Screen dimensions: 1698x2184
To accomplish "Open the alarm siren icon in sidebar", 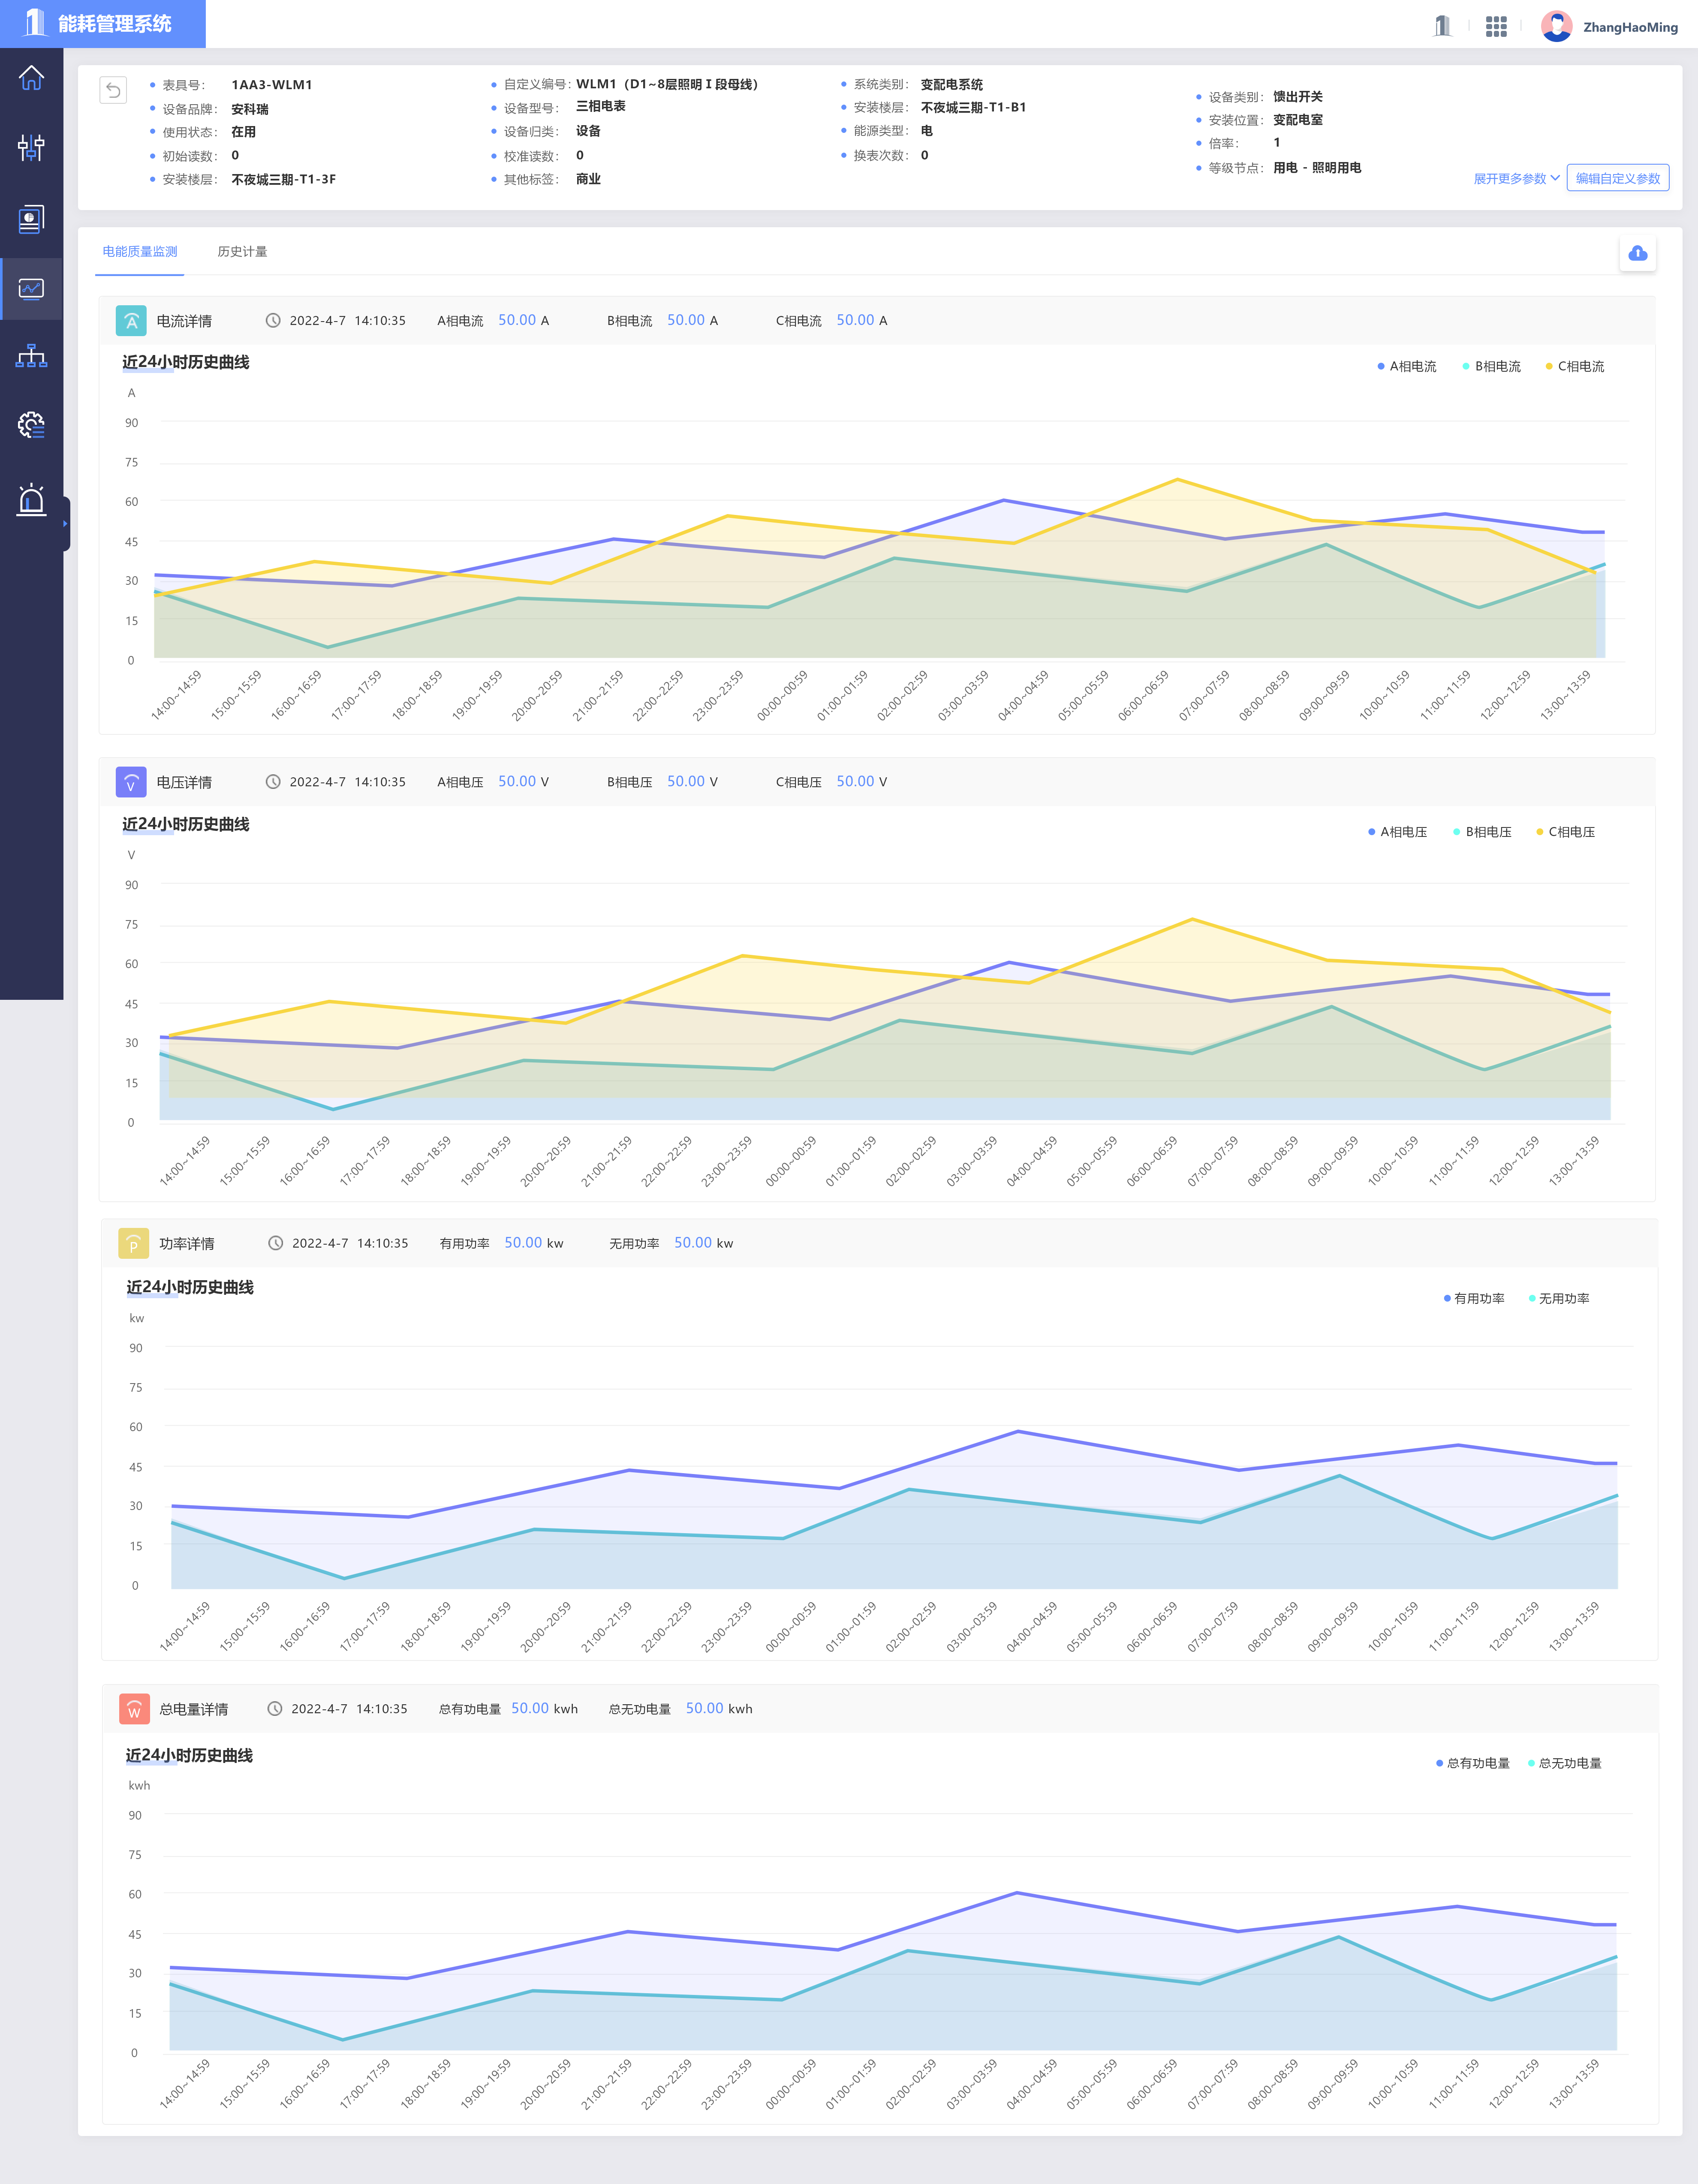I will coord(31,499).
